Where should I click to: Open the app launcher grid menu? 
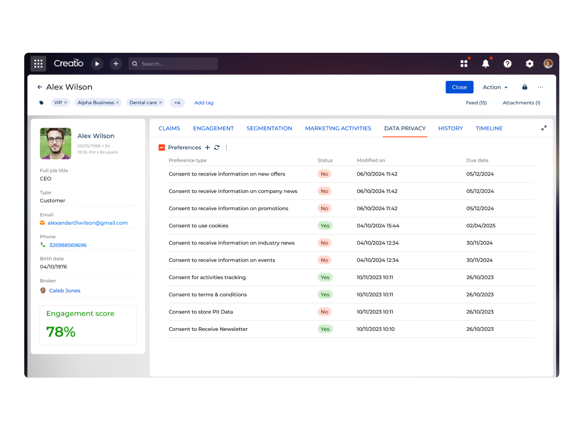tap(38, 64)
